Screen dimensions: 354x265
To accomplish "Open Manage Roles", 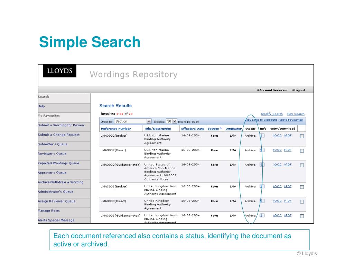I will (64, 212).
